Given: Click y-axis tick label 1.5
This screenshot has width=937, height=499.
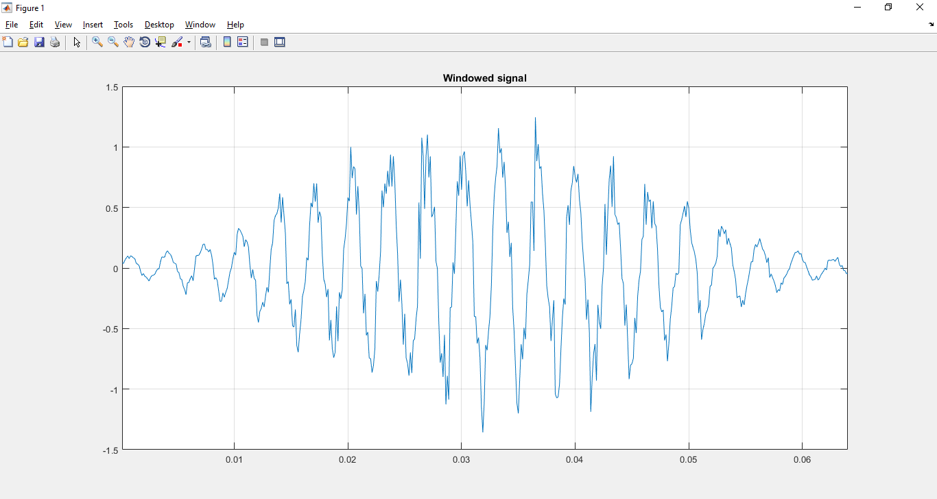Looking at the screenshot, I should 112,87.
